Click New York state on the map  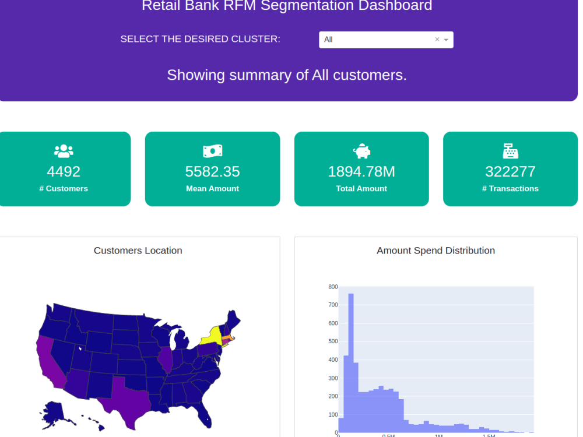click(x=213, y=337)
